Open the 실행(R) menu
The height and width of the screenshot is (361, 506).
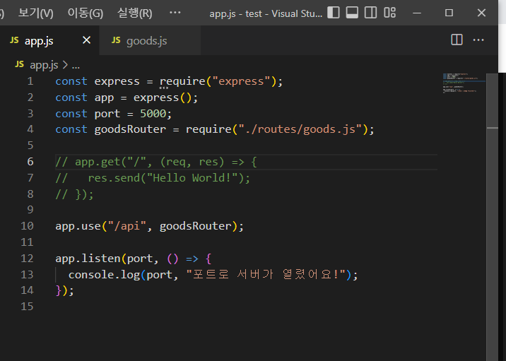point(134,13)
